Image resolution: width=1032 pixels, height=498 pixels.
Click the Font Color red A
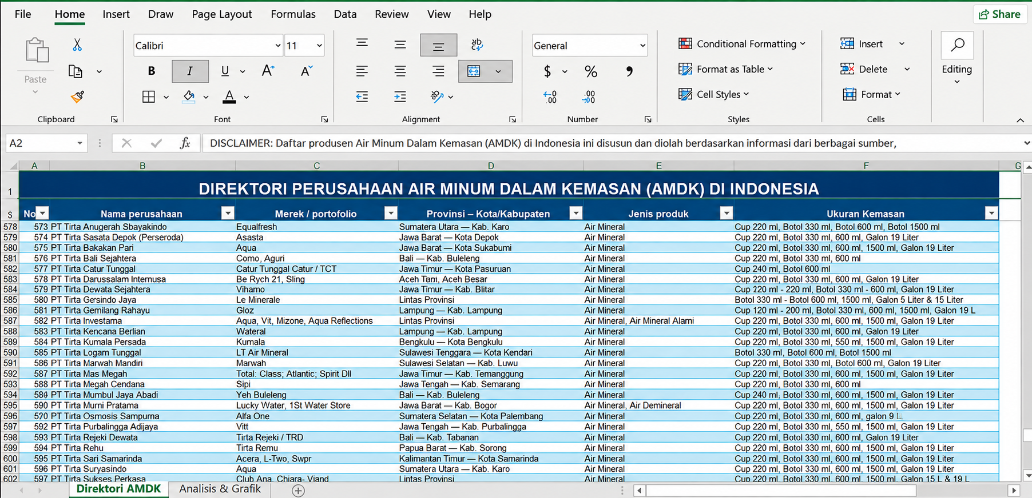229,97
